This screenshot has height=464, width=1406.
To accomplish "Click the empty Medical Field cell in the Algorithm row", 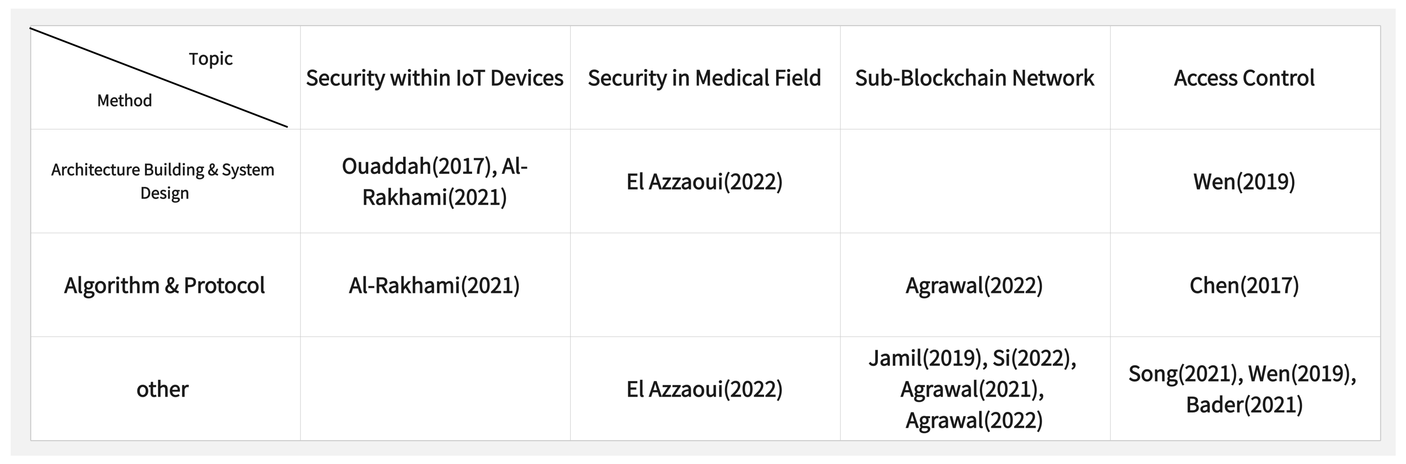I will (x=704, y=285).
